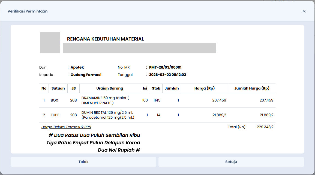Viewport: 315px width, 175px height.
Task: Click the grey logo placeholder image
Action: coord(50,42)
